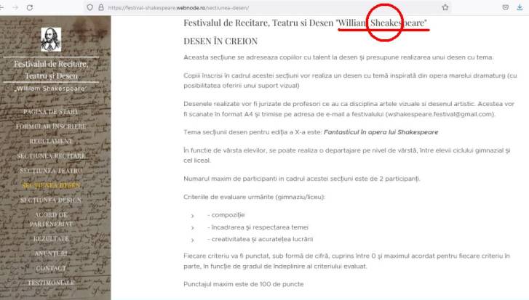
Task: Open Sectiunea Recitare page
Action: coord(51,156)
